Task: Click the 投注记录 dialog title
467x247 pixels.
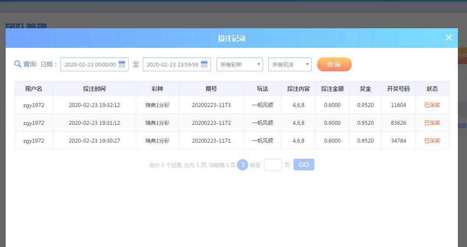Action: (232, 38)
